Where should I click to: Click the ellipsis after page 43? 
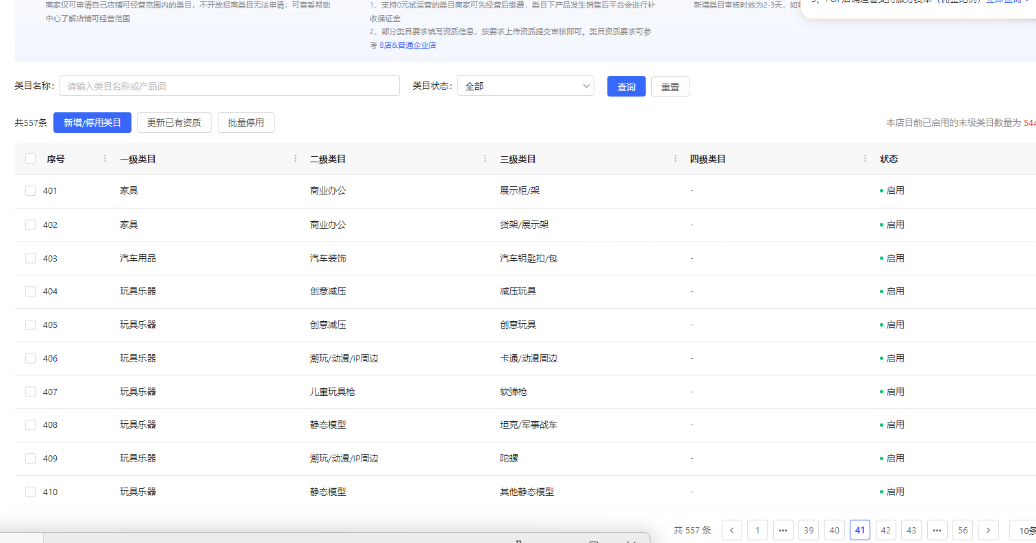pyautogui.click(x=937, y=530)
